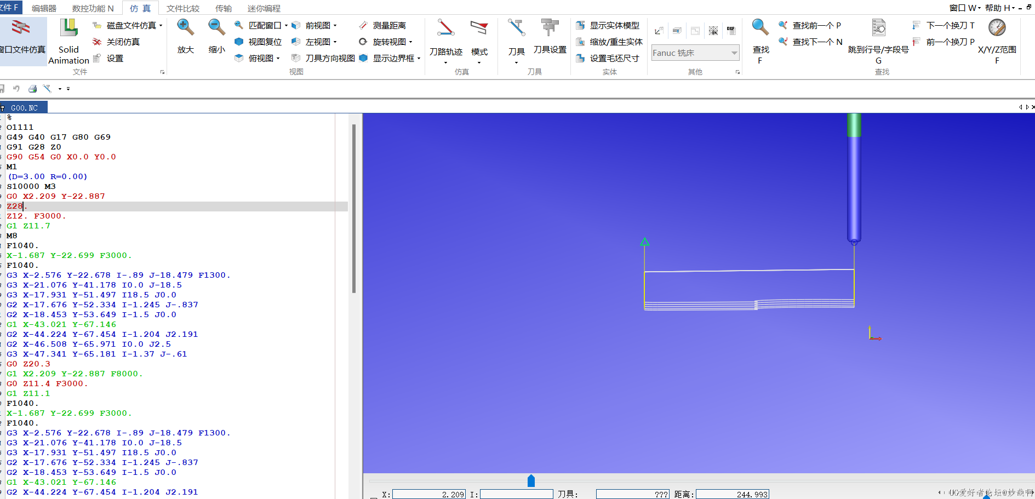The width and height of the screenshot is (1035, 499).
Task: Switch to the 迷你编程 ribbon tab
Action: (264, 8)
